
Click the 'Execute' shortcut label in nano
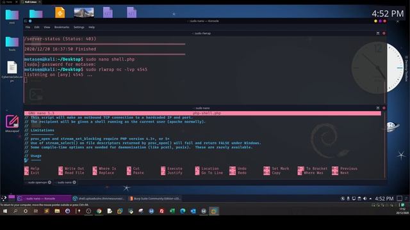pos(175,169)
